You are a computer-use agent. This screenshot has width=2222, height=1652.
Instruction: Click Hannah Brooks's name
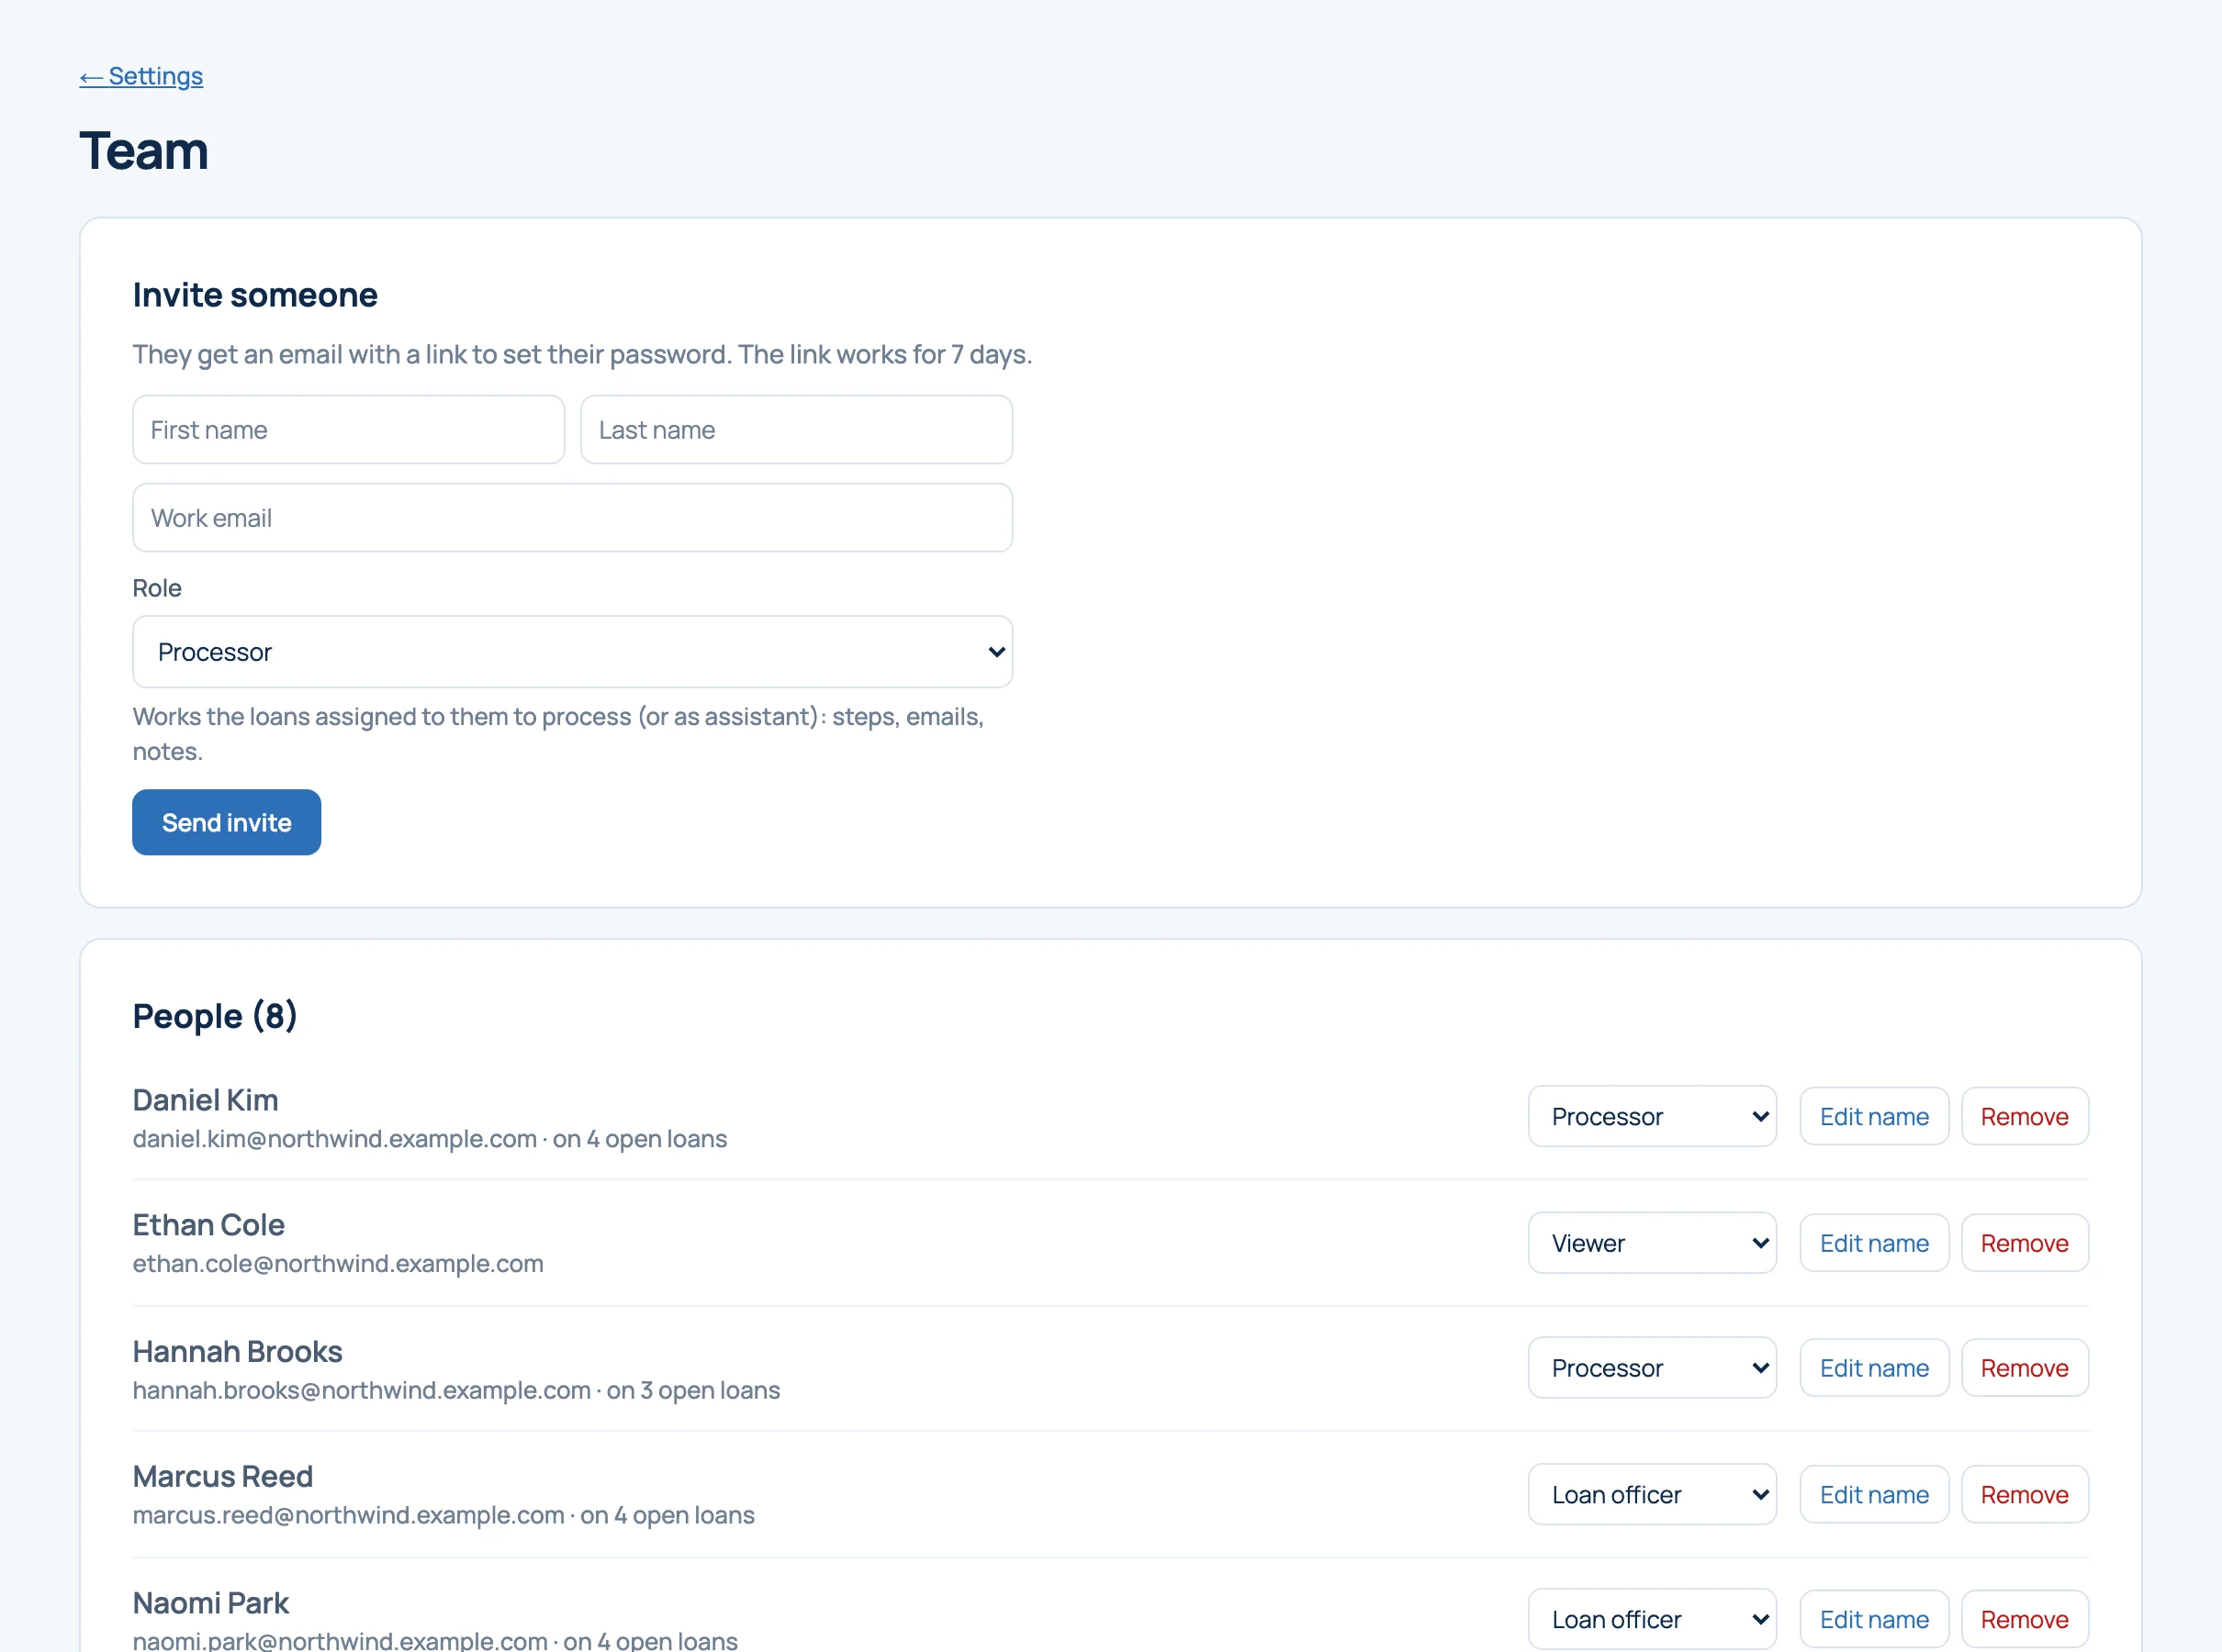click(x=237, y=1352)
